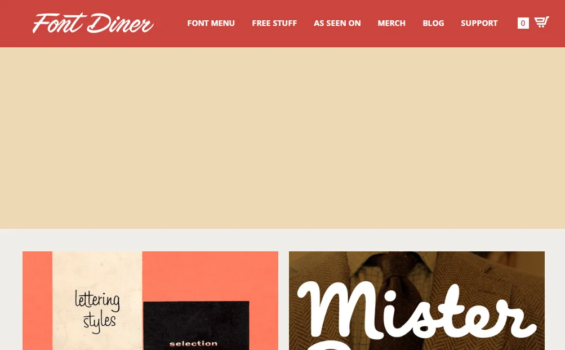Select FREE STUFF in the navigation

coord(274,23)
